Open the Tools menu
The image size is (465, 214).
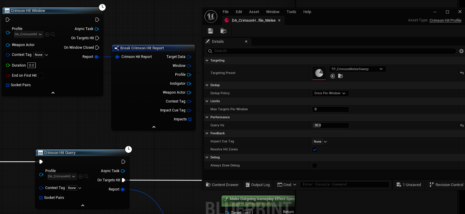click(x=291, y=12)
